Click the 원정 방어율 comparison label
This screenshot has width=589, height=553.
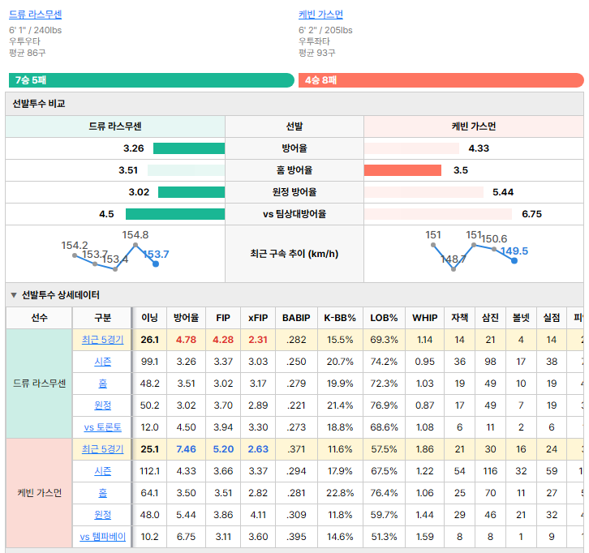click(294, 192)
